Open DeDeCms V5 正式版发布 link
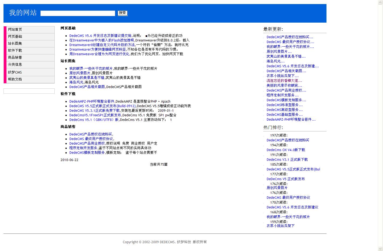383x251 pixels. pyautogui.click(x=286, y=179)
